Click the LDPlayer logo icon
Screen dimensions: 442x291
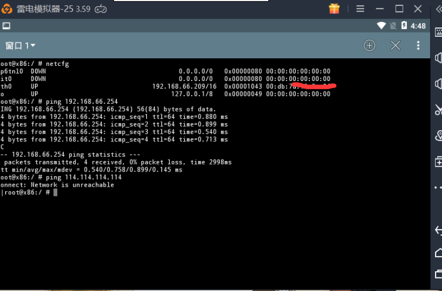coord(8,9)
